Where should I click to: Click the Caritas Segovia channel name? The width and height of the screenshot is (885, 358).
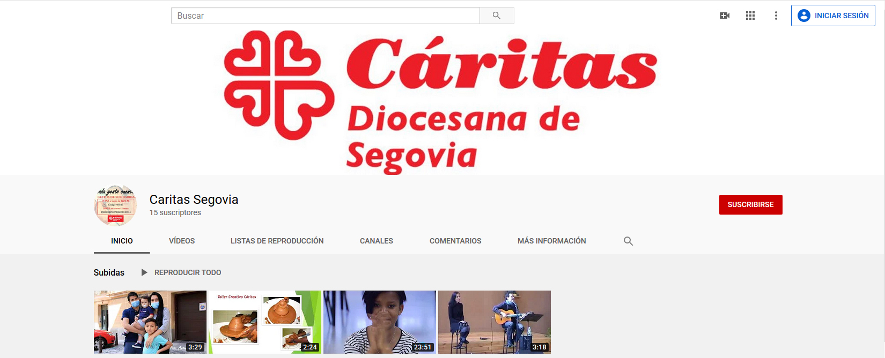[x=194, y=200]
